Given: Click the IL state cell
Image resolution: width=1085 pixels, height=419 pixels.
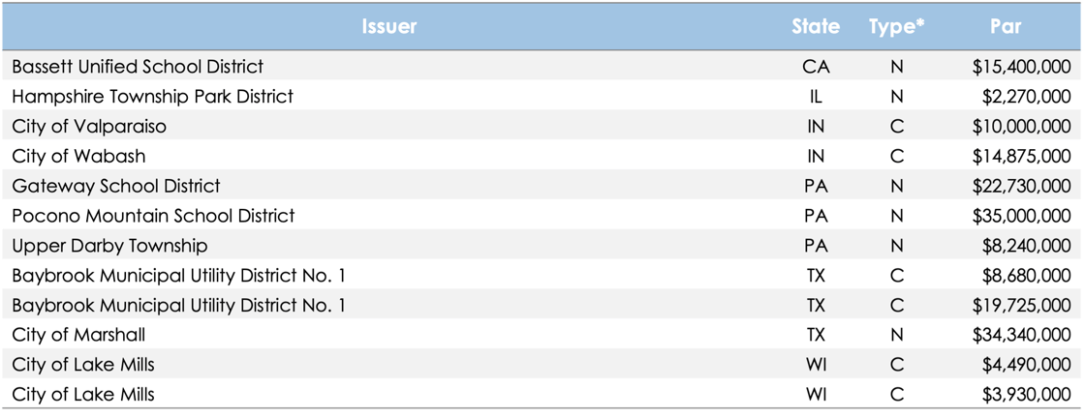Looking at the screenshot, I should (816, 97).
